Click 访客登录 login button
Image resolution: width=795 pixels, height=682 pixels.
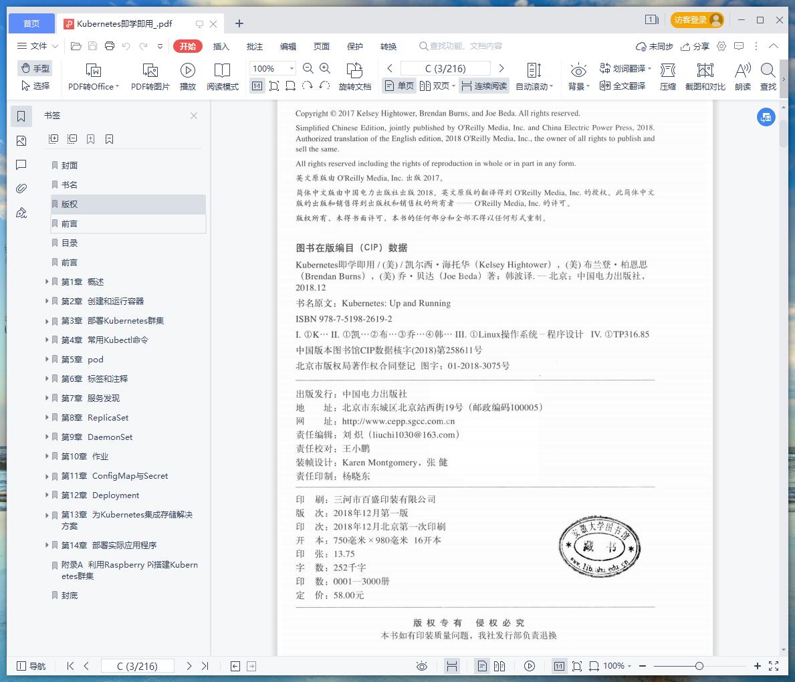[697, 20]
